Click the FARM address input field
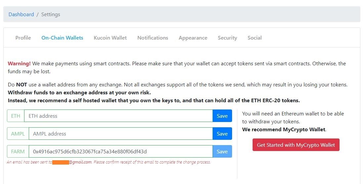The image size is (364, 184). pos(121,151)
